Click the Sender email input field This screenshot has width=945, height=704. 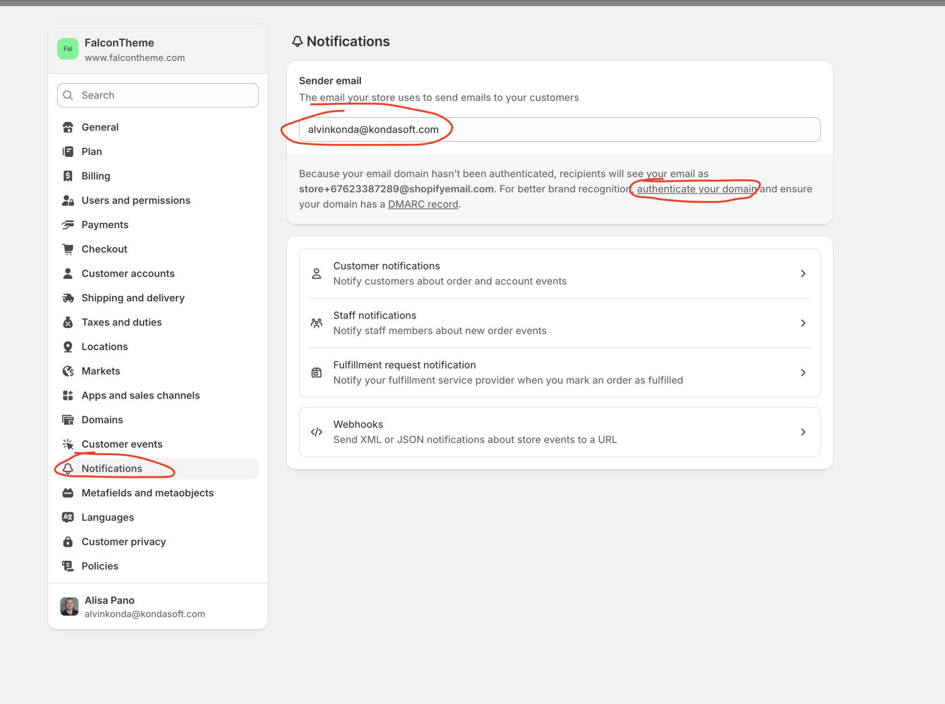[559, 130]
